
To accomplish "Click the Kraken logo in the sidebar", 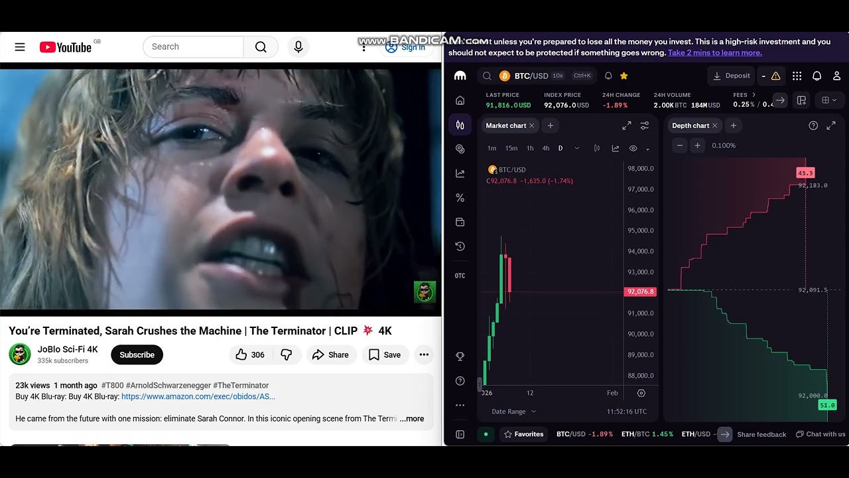I will 460,76.
